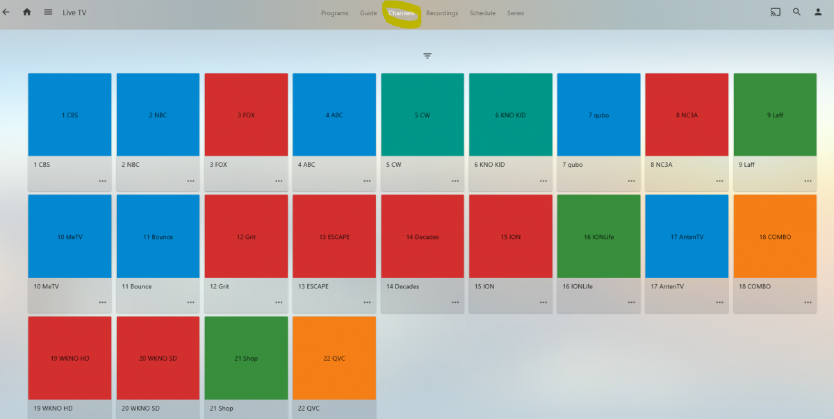Open the search magnifier icon

coord(797,12)
